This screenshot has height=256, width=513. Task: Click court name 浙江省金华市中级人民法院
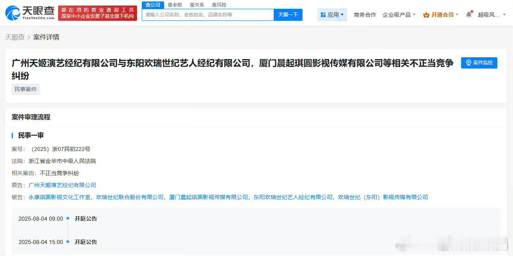click(62, 161)
